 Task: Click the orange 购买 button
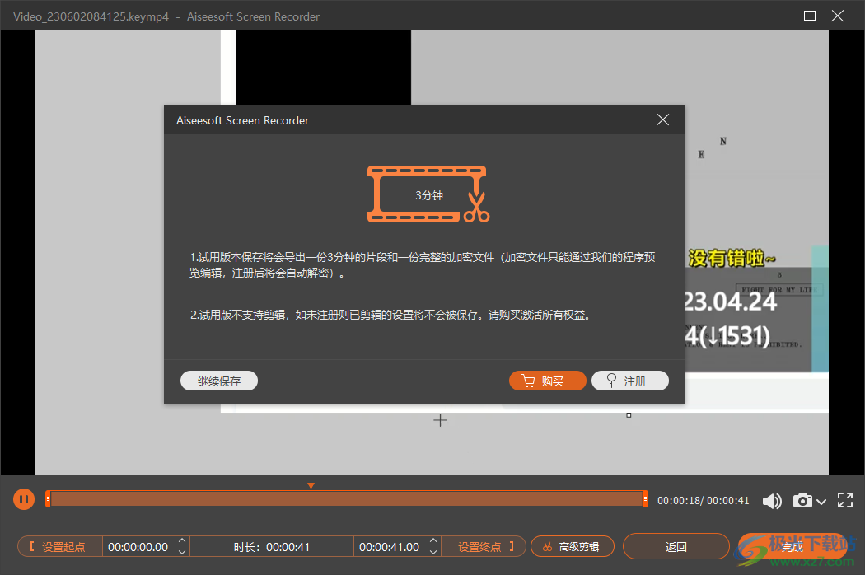(547, 381)
